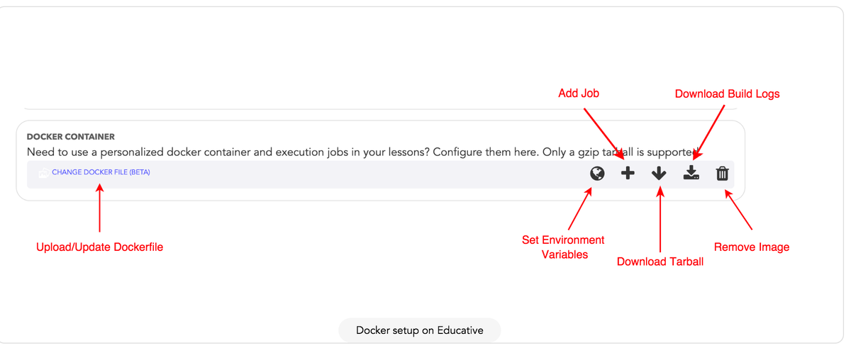The image size is (851, 348).
Task: Click the faint upload icon before Change Docker File
Action: (x=43, y=172)
